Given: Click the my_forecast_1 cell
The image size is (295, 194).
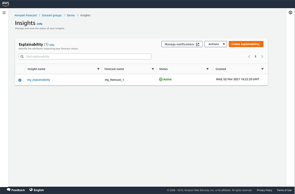Looking at the screenshot, I should [x=114, y=80].
